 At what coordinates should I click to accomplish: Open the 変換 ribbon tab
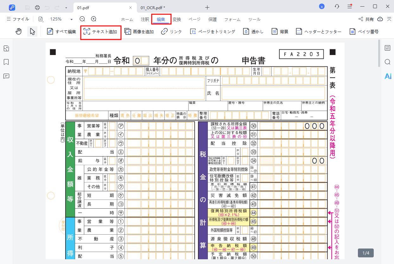[176, 19]
